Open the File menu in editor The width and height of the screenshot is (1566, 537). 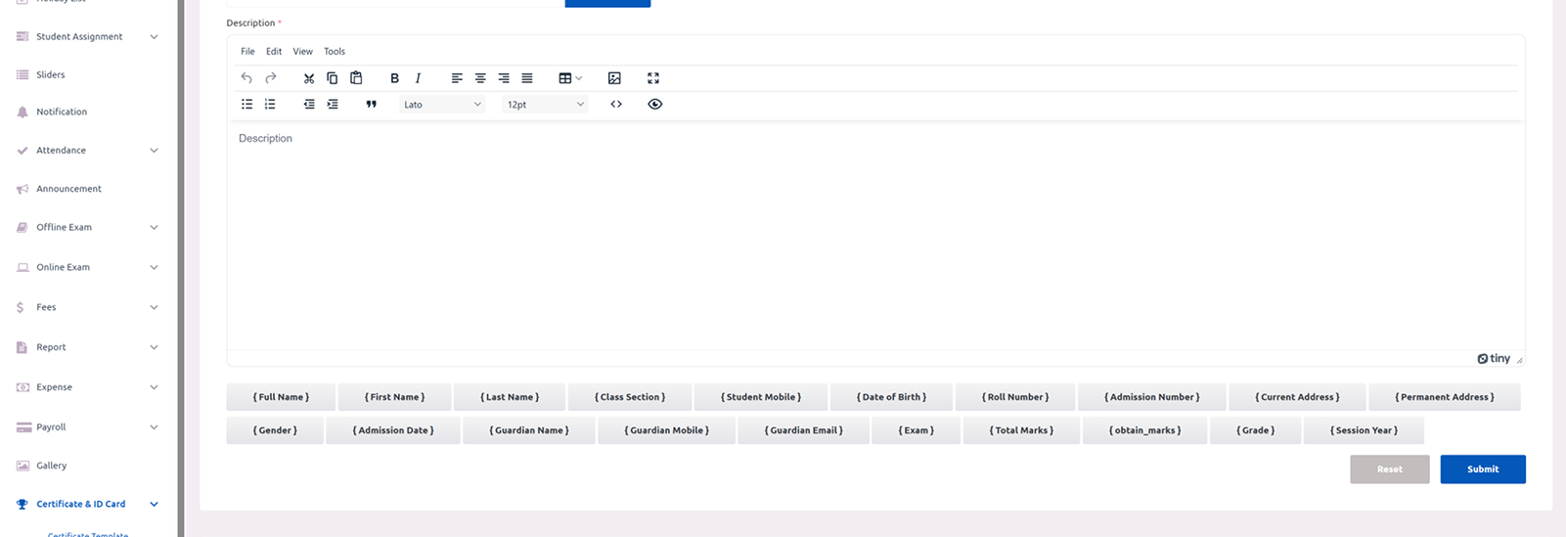click(x=247, y=52)
